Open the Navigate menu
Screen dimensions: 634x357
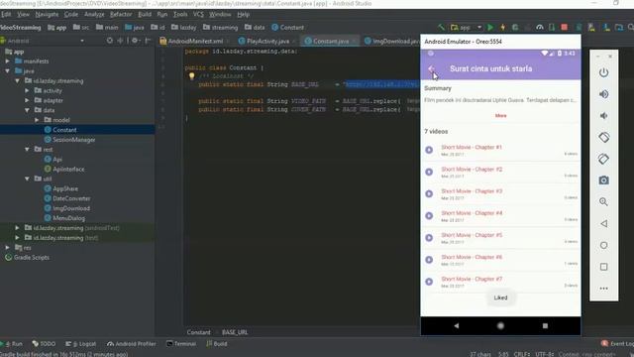(x=47, y=15)
